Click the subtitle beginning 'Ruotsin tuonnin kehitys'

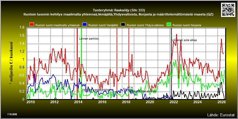pyautogui.click(x=118, y=15)
